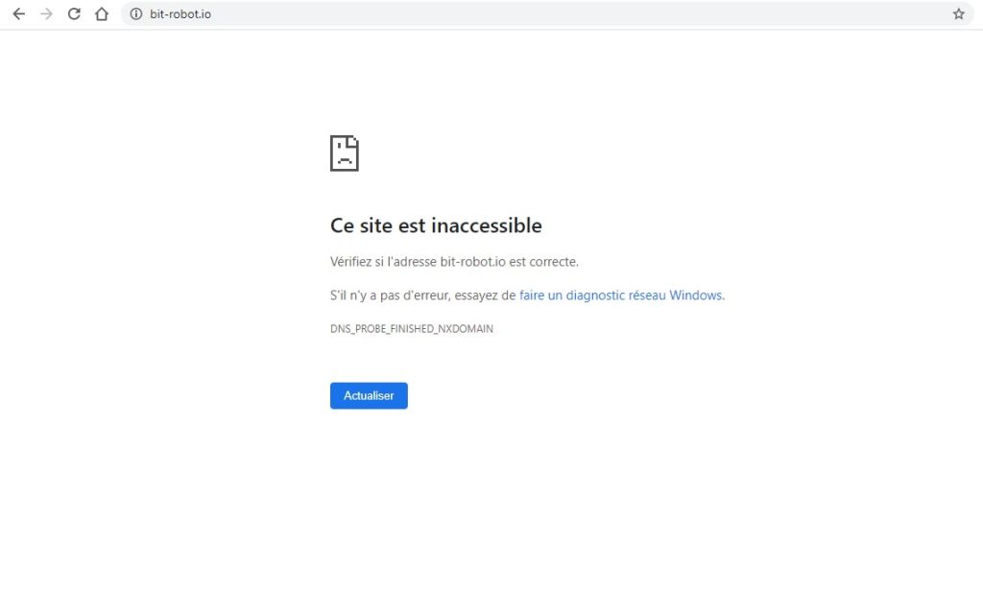Toggle the bookmark star for bit-robot.io
The image size is (983, 590).
[957, 14]
